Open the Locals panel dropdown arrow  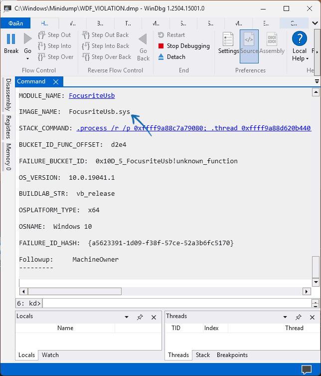[127, 317]
